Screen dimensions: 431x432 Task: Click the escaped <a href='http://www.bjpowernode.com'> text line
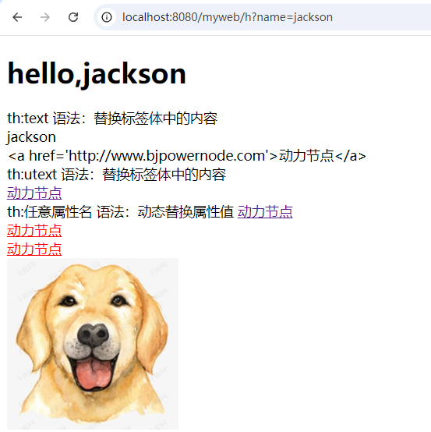[187, 156]
